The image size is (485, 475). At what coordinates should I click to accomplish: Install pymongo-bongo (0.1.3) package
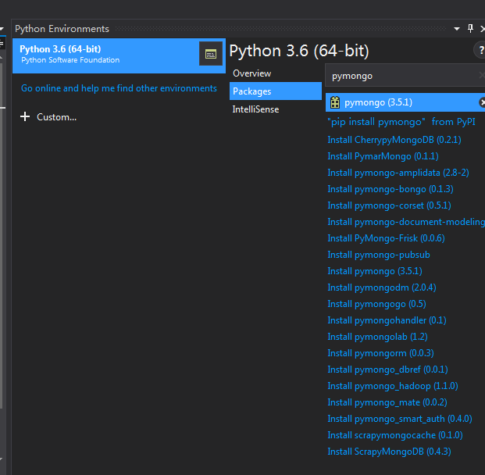click(390, 189)
